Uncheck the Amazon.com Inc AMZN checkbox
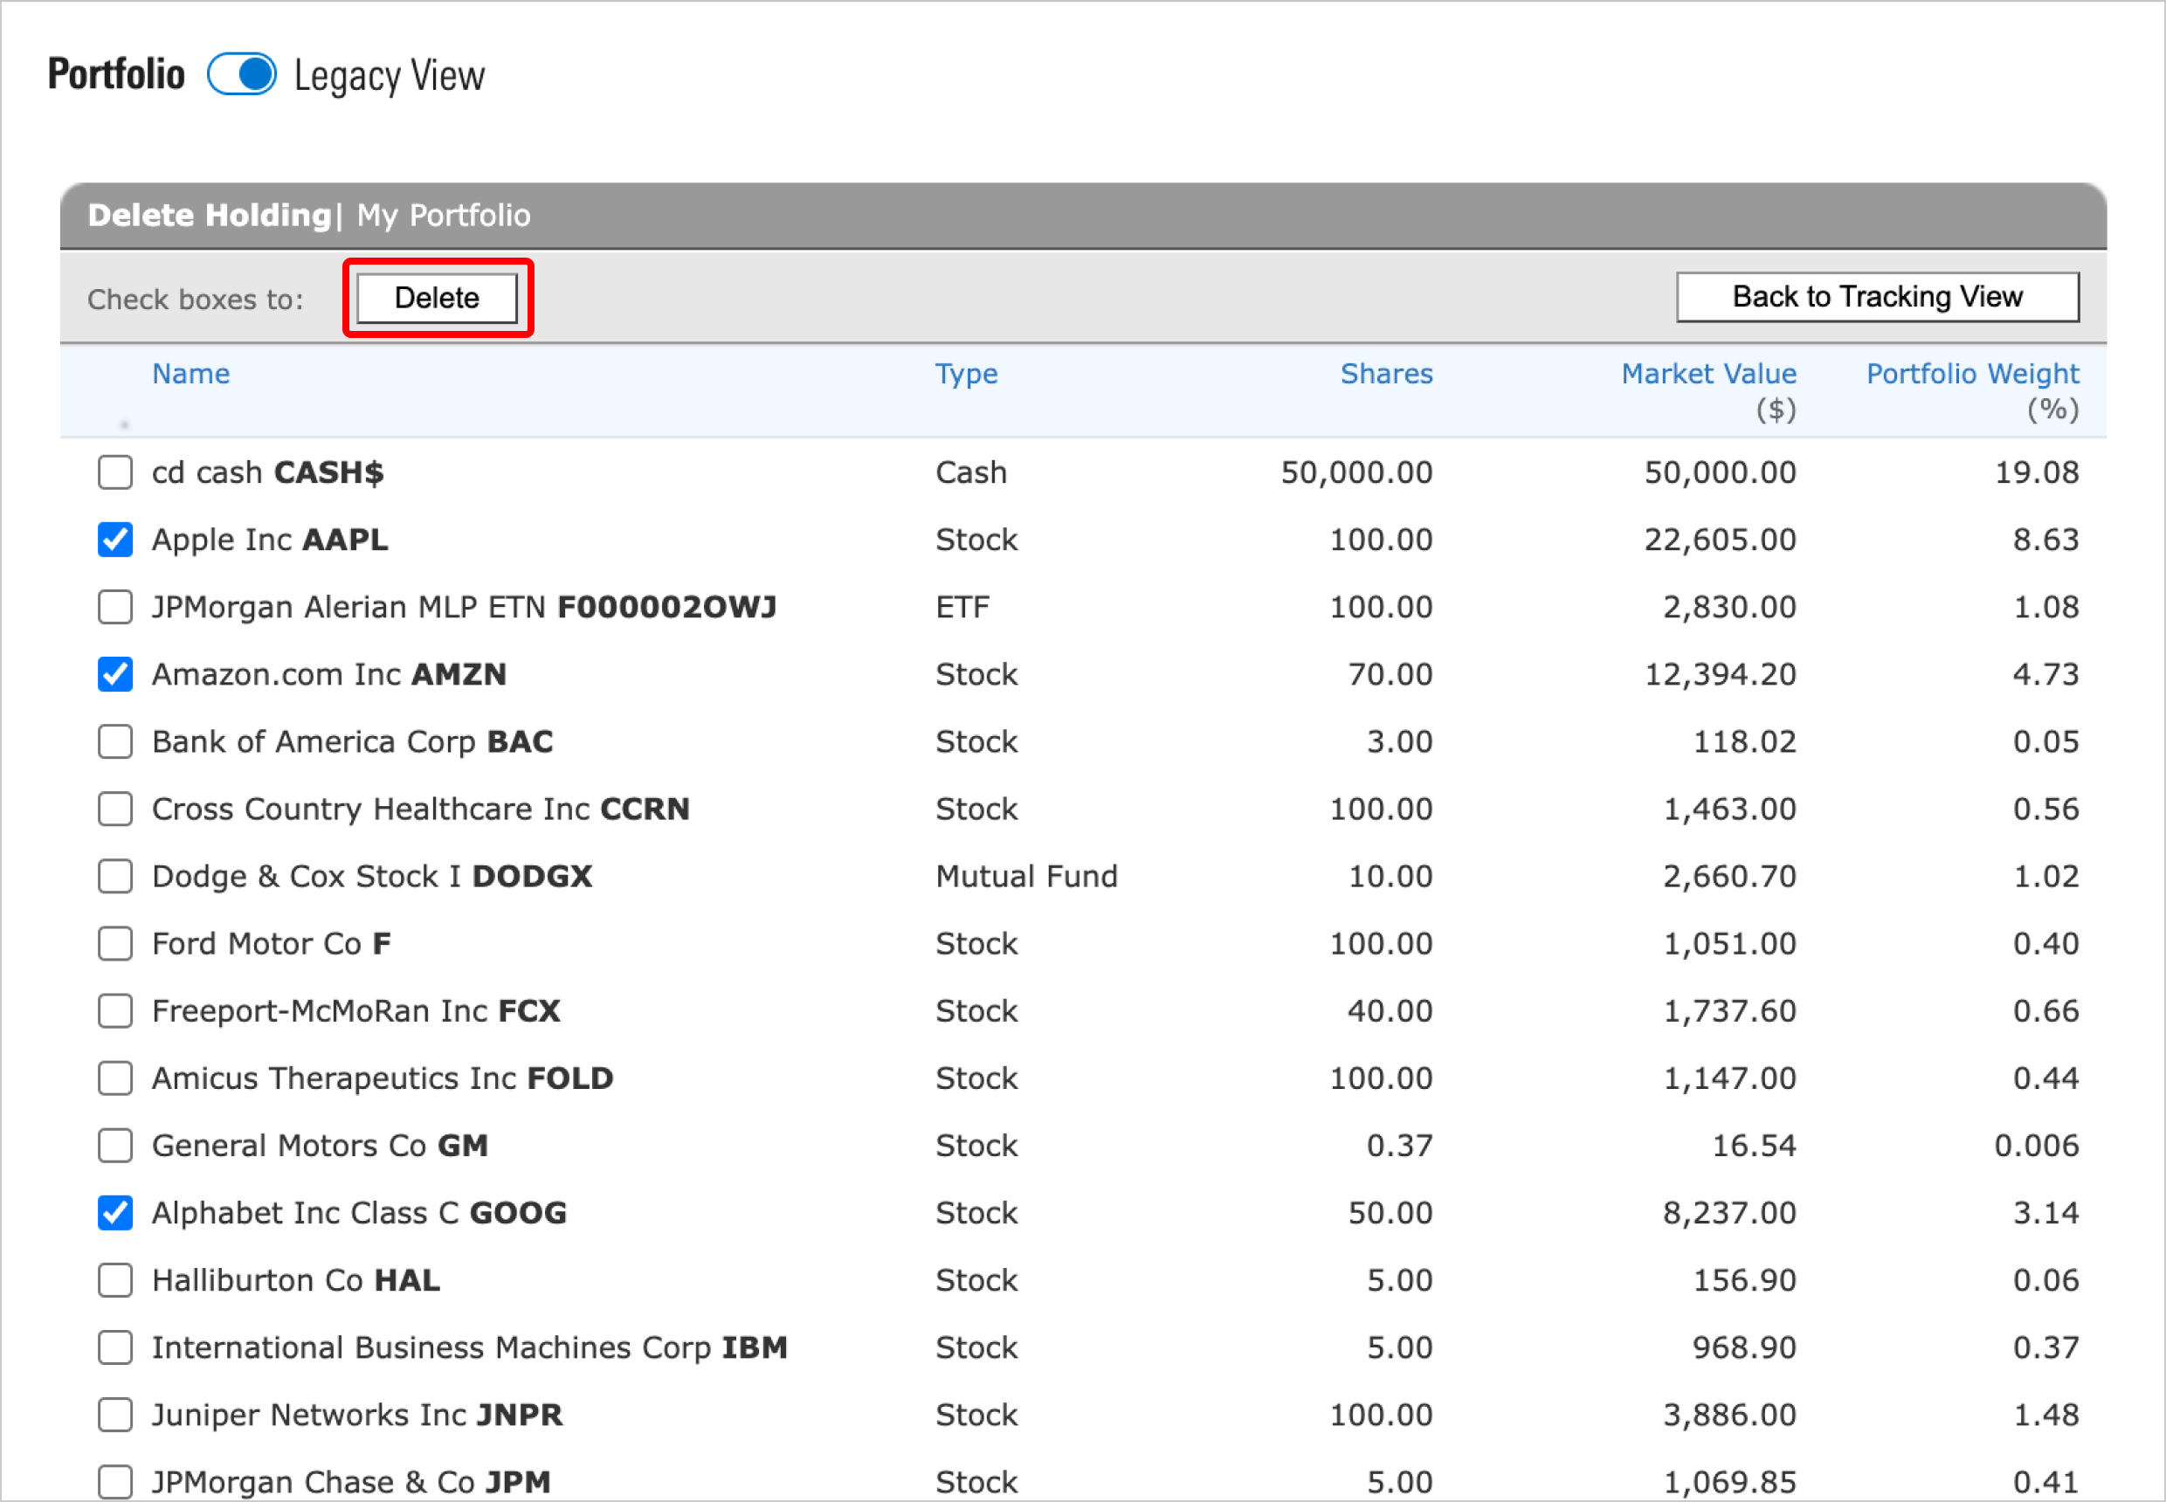 point(114,674)
